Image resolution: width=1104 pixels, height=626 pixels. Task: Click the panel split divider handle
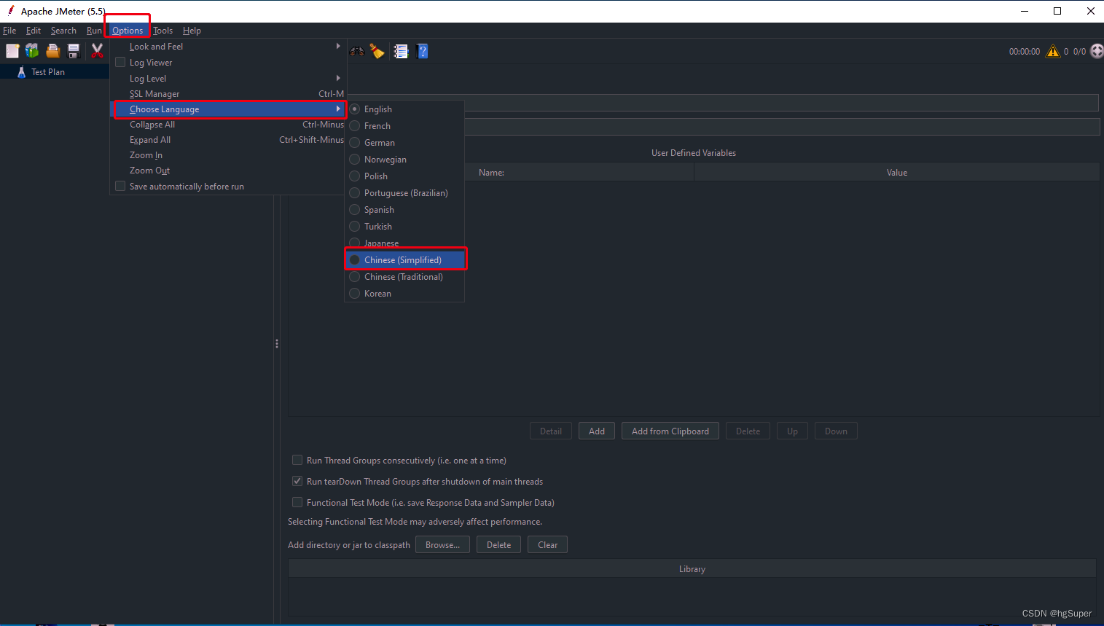pos(277,343)
